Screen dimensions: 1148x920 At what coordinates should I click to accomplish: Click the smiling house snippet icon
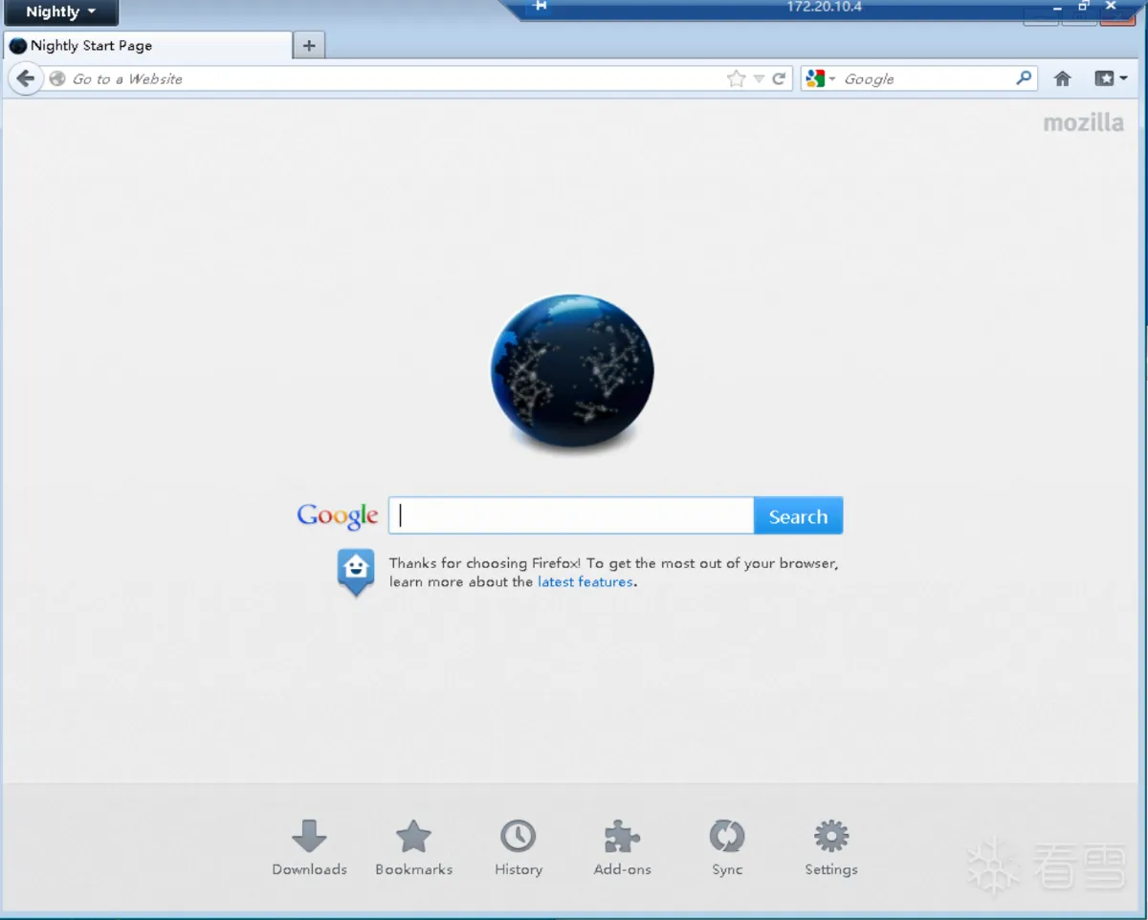point(356,572)
